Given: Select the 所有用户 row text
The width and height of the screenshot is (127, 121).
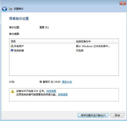Looking at the screenshot, I should 19,46.
